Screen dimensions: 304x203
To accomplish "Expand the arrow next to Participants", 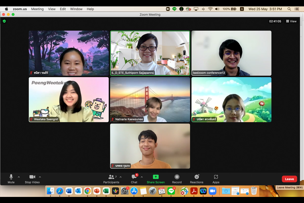I will [x=121, y=177].
